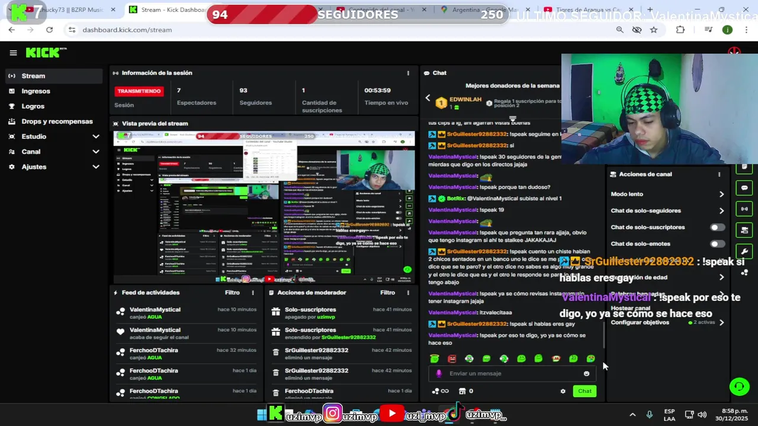Open chat settings gear icon

(x=563, y=391)
